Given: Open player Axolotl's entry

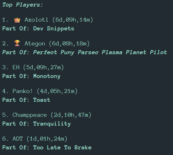Looking at the screenshot, I should pyautogui.click(x=36, y=20).
